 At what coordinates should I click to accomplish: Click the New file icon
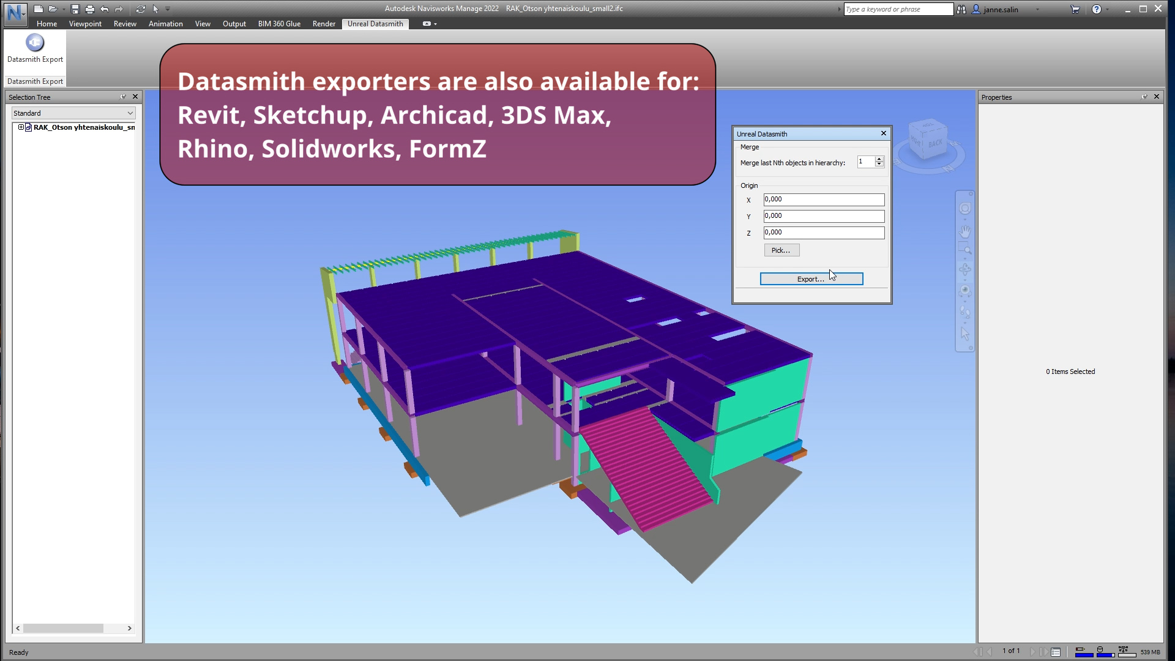pos(38,9)
